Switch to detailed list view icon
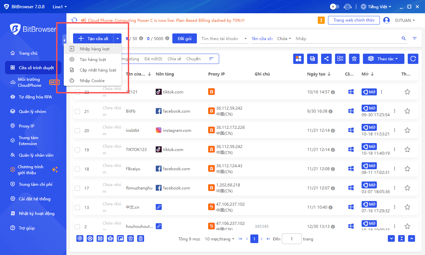This screenshot has width=425, height=255. pyautogui.click(x=340, y=59)
